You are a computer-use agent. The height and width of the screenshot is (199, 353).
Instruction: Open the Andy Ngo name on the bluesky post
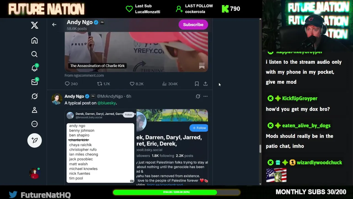[x=74, y=96]
